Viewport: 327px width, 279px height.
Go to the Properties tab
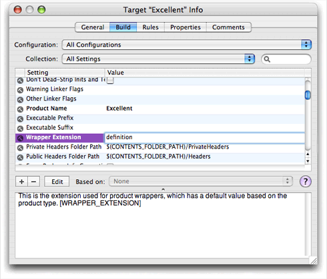tap(186, 27)
